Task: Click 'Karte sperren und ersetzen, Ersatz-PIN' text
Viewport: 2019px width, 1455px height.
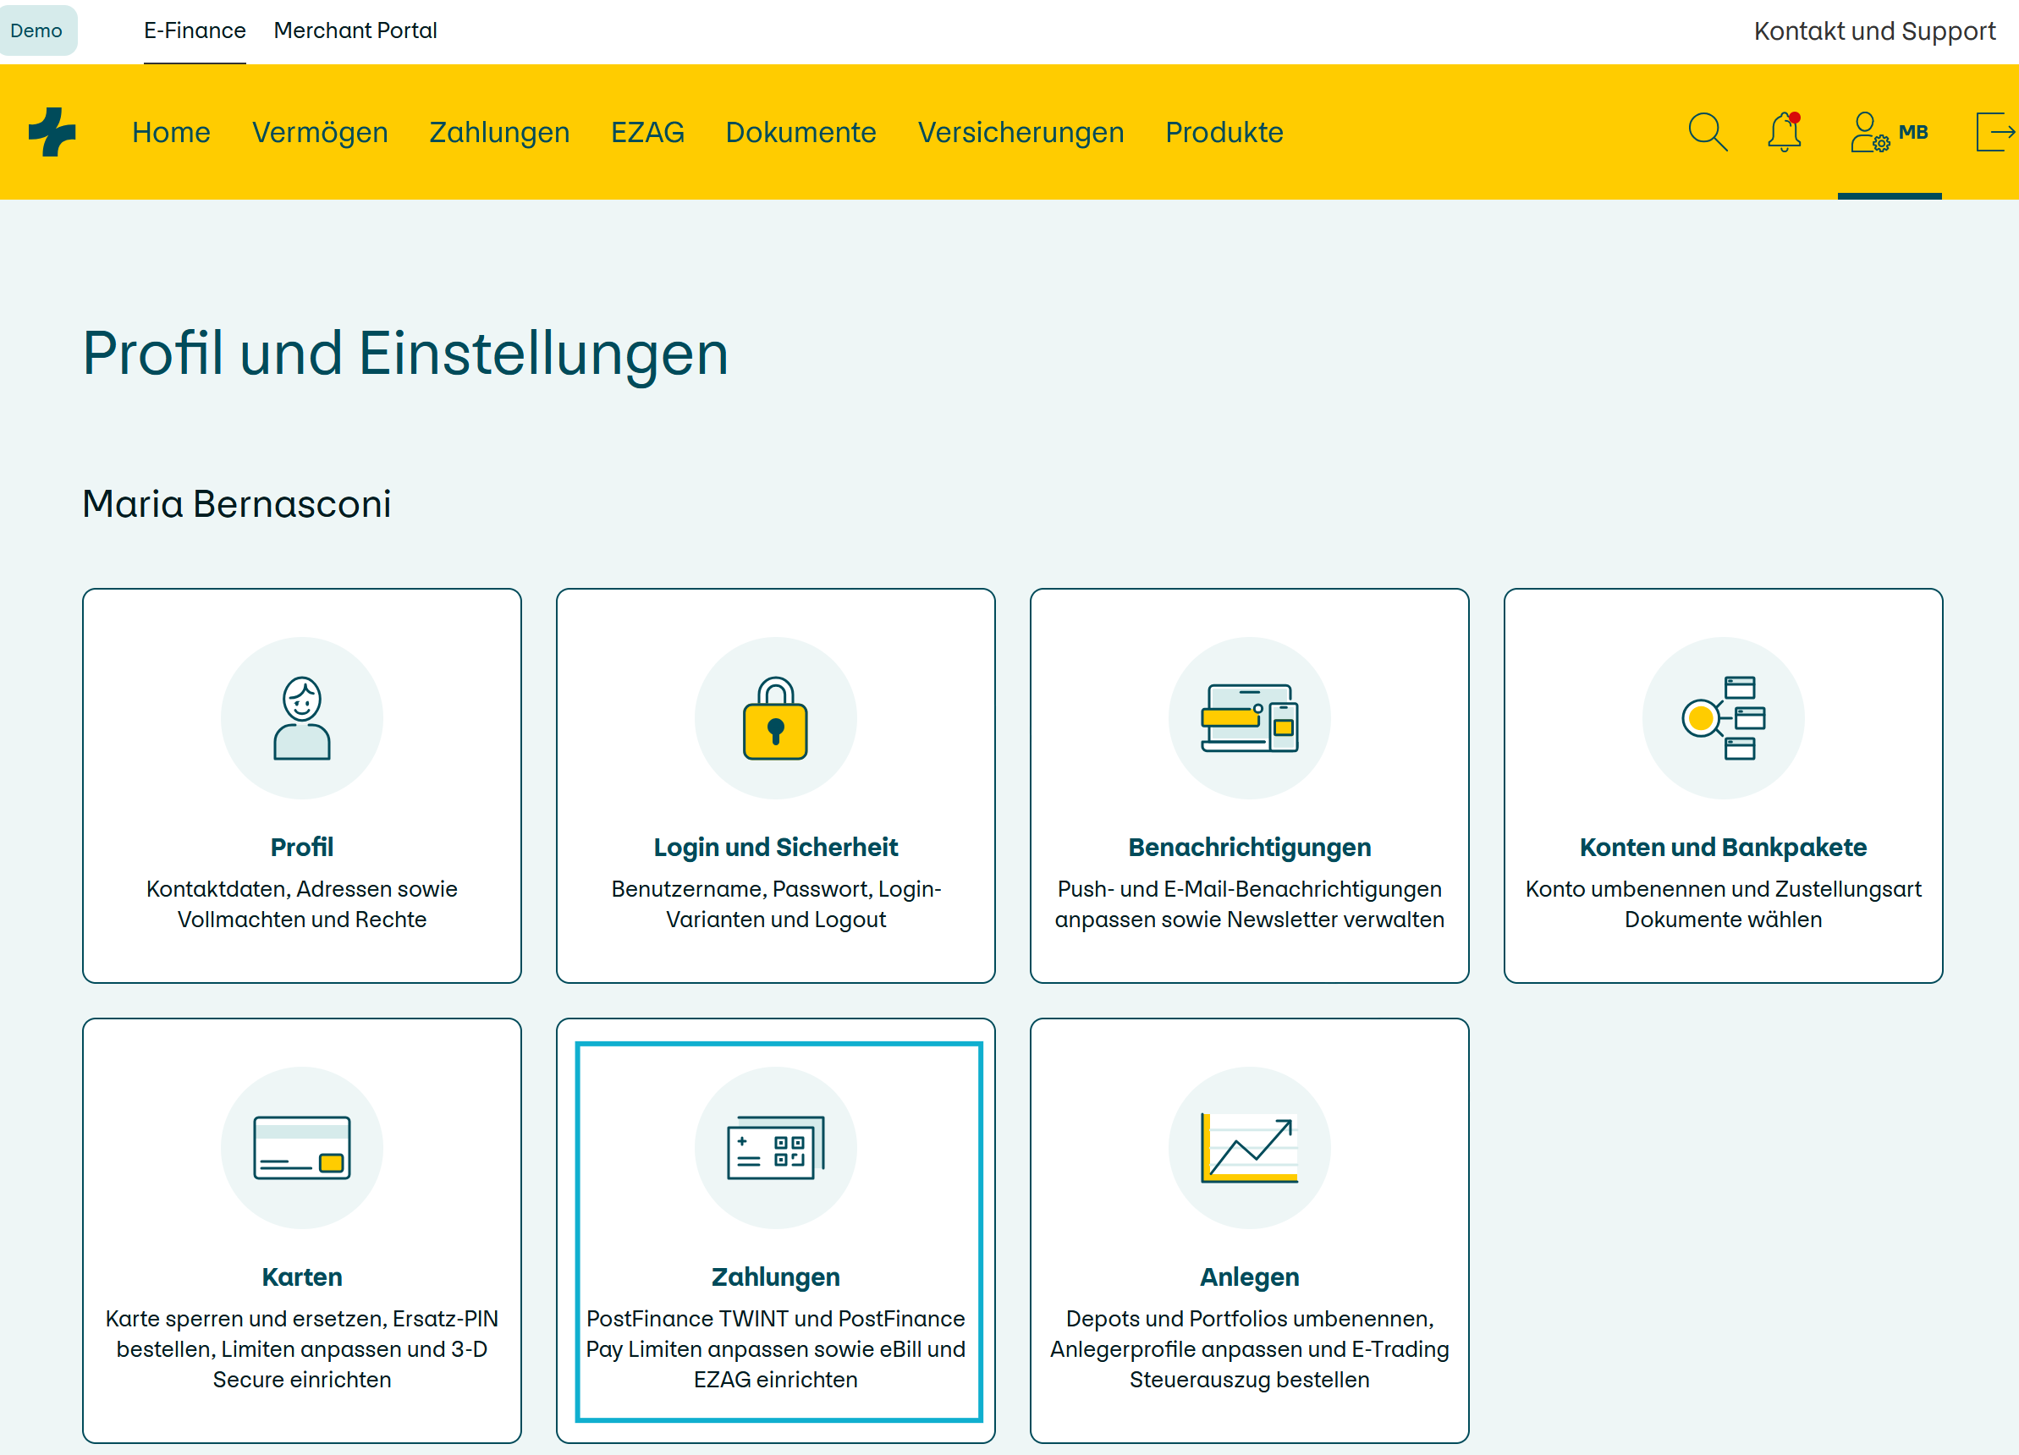Action: click(302, 1318)
